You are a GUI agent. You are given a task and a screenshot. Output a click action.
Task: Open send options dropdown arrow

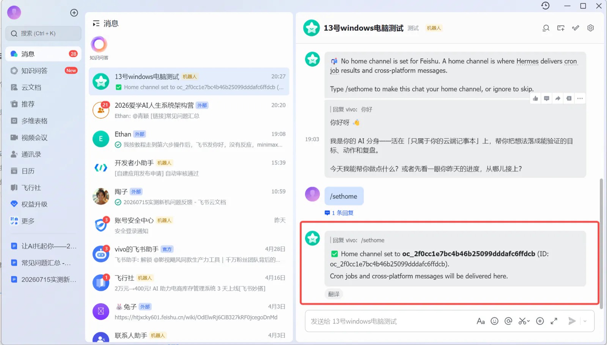(x=585, y=321)
